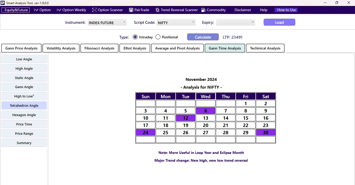Select the Intraday radio button
Image resolution: width=355 pixels, height=185 pixels.
click(135, 37)
